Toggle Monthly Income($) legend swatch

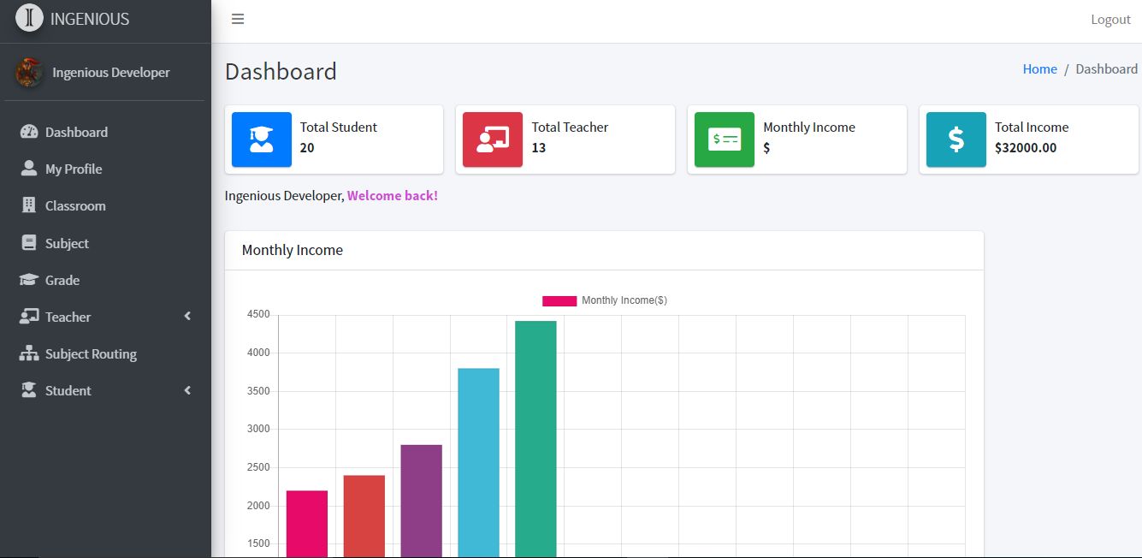pyautogui.click(x=559, y=300)
